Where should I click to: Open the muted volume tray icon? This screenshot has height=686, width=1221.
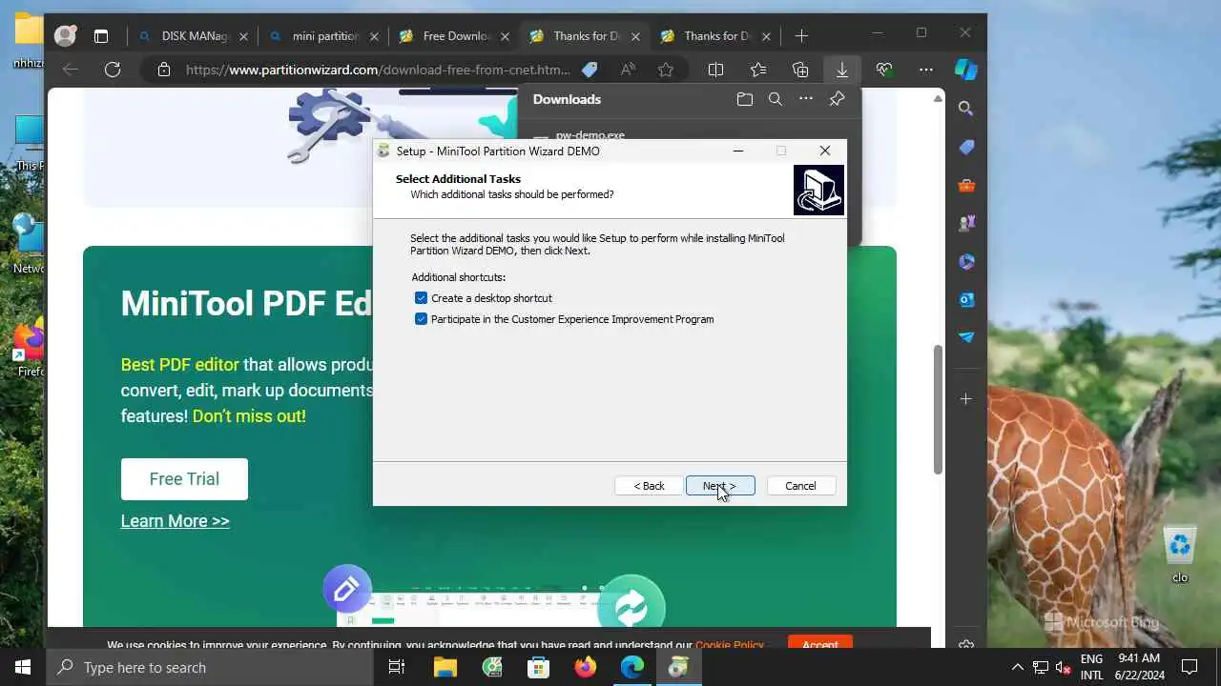1064,667
